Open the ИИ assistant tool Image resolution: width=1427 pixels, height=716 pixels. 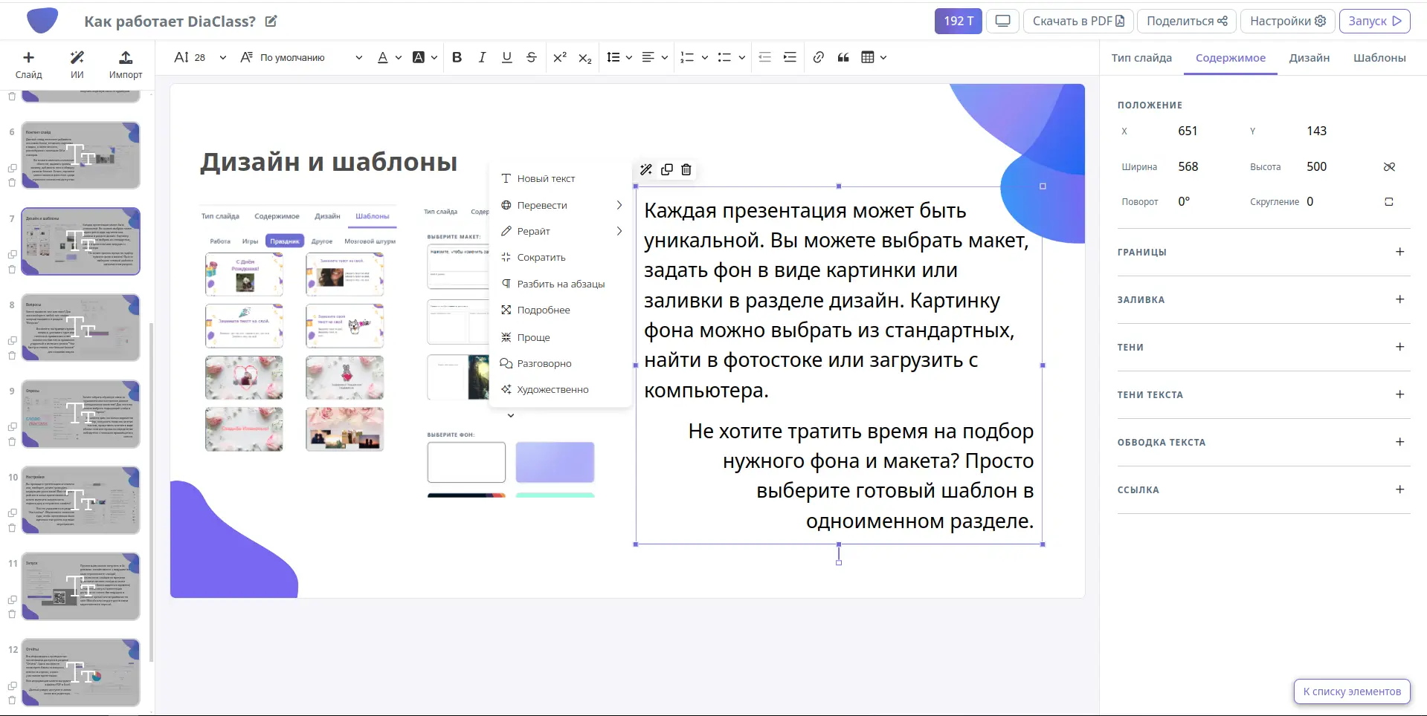click(77, 64)
